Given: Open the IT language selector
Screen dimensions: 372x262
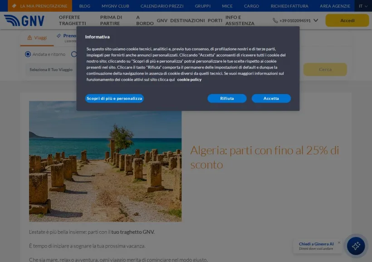Looking at the screenshot, I should [363, 6].
